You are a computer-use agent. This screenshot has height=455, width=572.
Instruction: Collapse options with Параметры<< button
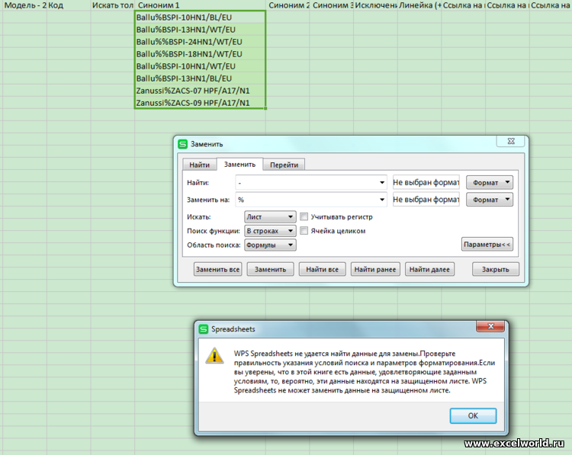point(487,245)
